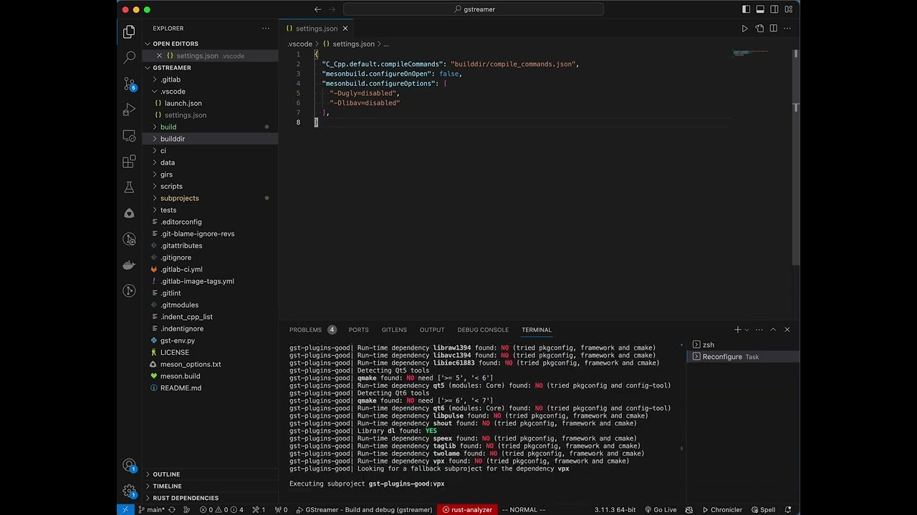The width and height of the screenshot is (917, 515).
Task: Open the Source Control view
Action: (129, 84)
